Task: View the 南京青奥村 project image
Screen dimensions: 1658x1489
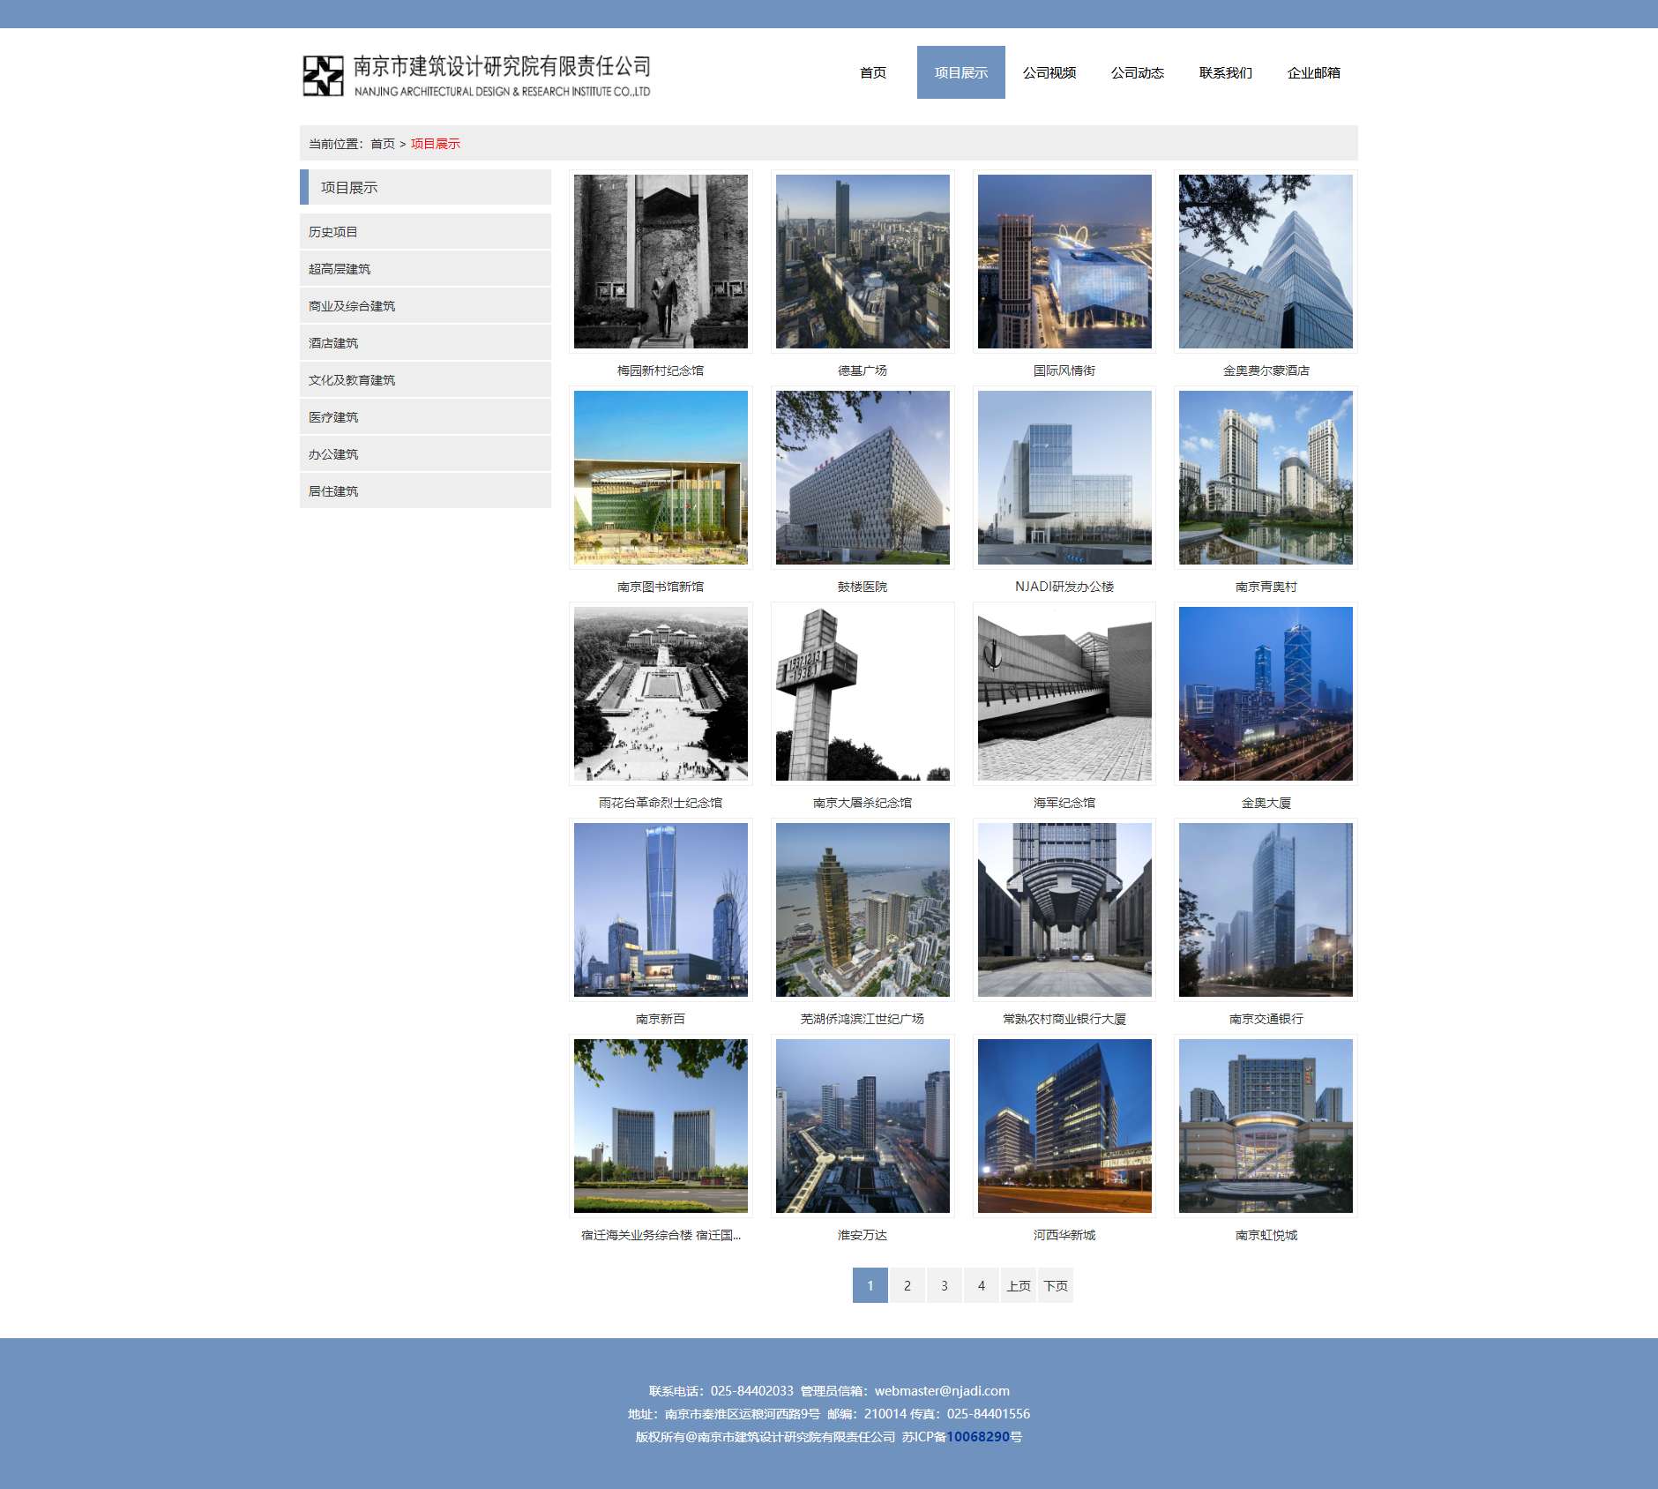Action: pos(1266,477)
